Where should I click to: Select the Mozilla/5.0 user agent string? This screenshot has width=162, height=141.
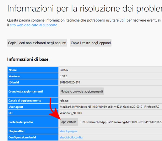pyautogui.click(x=109, y=107)
